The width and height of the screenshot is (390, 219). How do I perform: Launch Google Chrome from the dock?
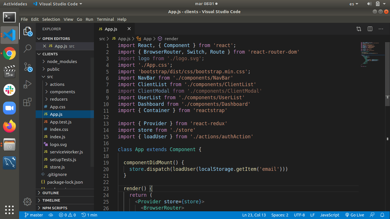[x=9, y=53]
